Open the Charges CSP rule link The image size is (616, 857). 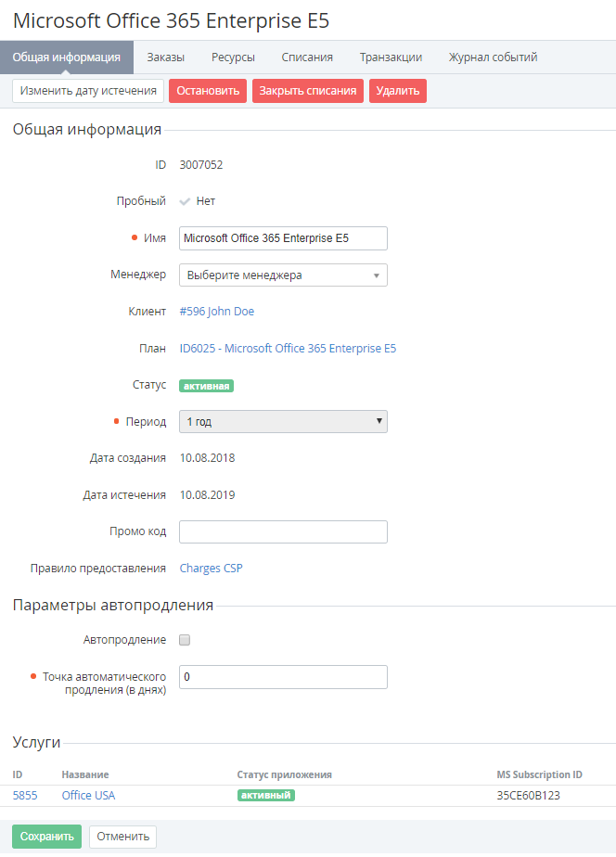[211, 569]
